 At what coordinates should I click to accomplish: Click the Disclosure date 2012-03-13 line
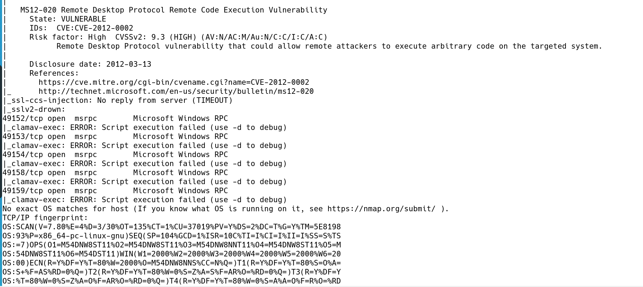[90, 64]
